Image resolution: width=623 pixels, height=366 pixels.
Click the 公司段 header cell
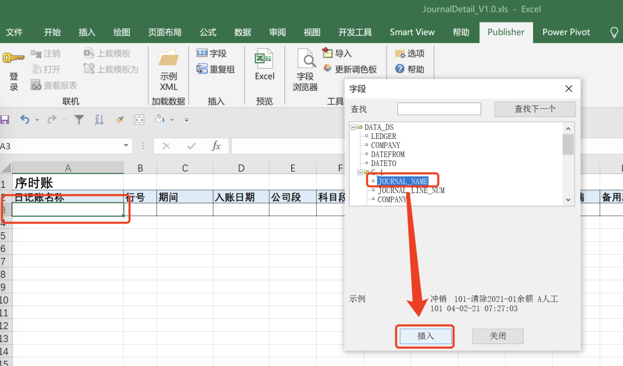click(292, 197)
